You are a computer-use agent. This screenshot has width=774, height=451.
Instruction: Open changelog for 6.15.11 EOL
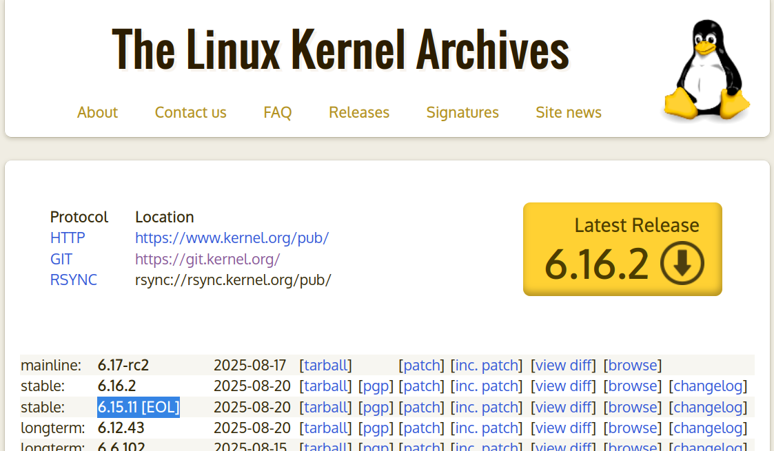708,407
